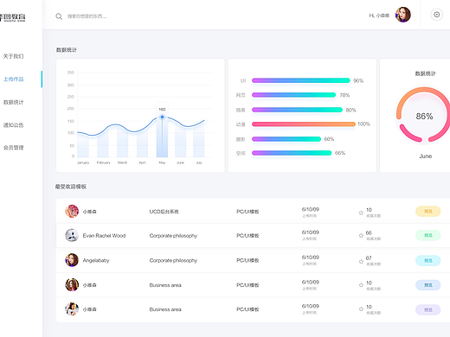Click the UI progress bar at 96%
This screenshot has height=337, width=450.
click(301, 80)
